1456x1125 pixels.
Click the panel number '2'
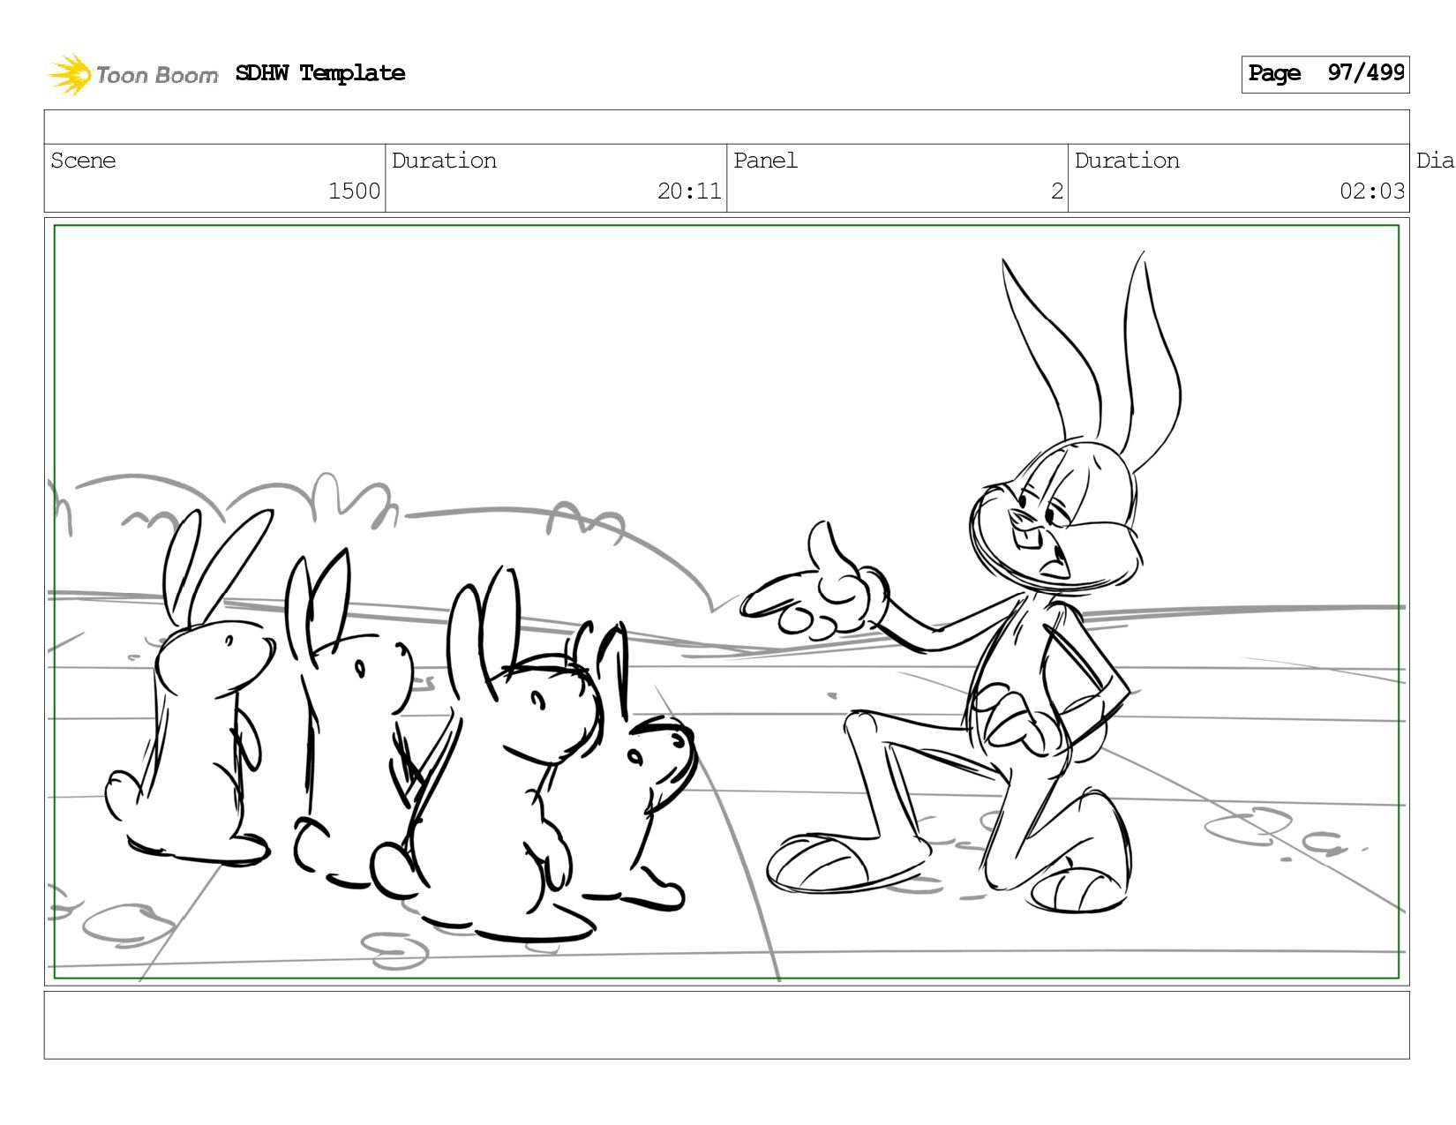point(1057,191)
